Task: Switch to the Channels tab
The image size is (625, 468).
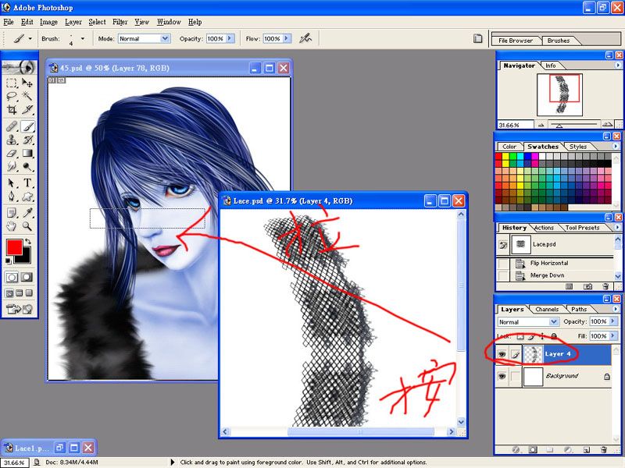Action: click(x=546, y=309)
